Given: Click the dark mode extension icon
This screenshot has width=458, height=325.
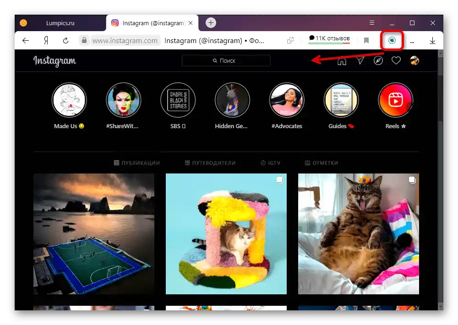Looking at the screenshot, I should tap(392, 40).
